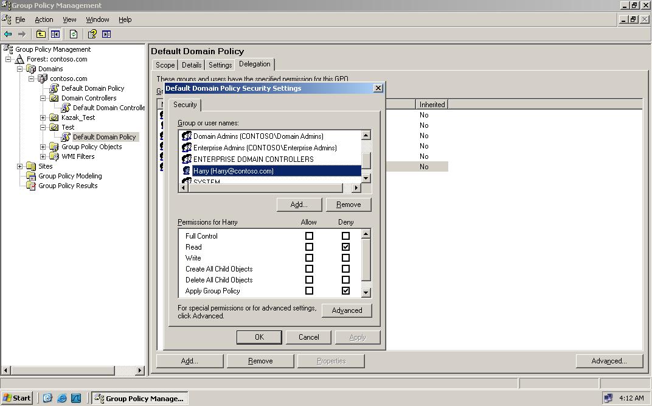652x406 pixels.
Task: Click the contoso.com domain icon
Action: 43,78
